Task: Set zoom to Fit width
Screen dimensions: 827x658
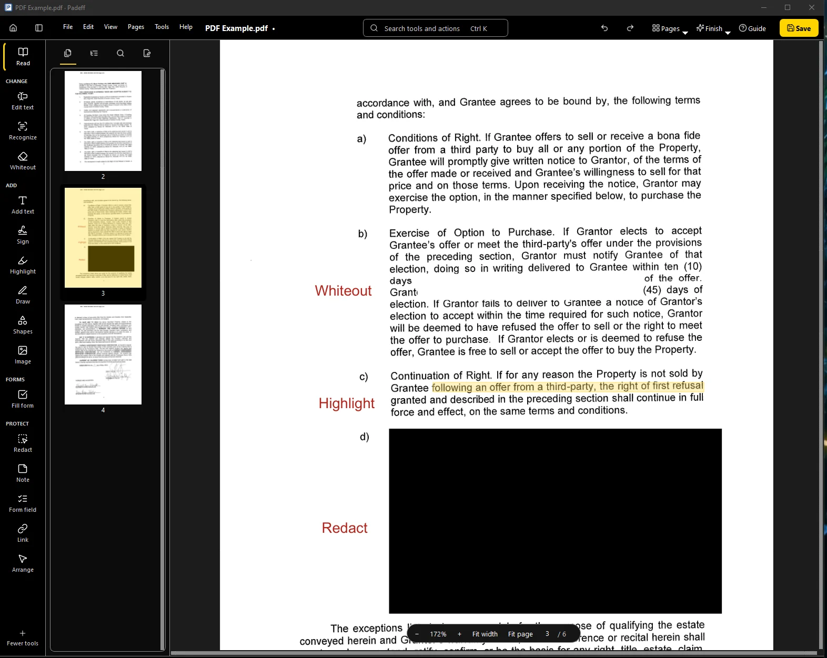Action: point(485,634)
